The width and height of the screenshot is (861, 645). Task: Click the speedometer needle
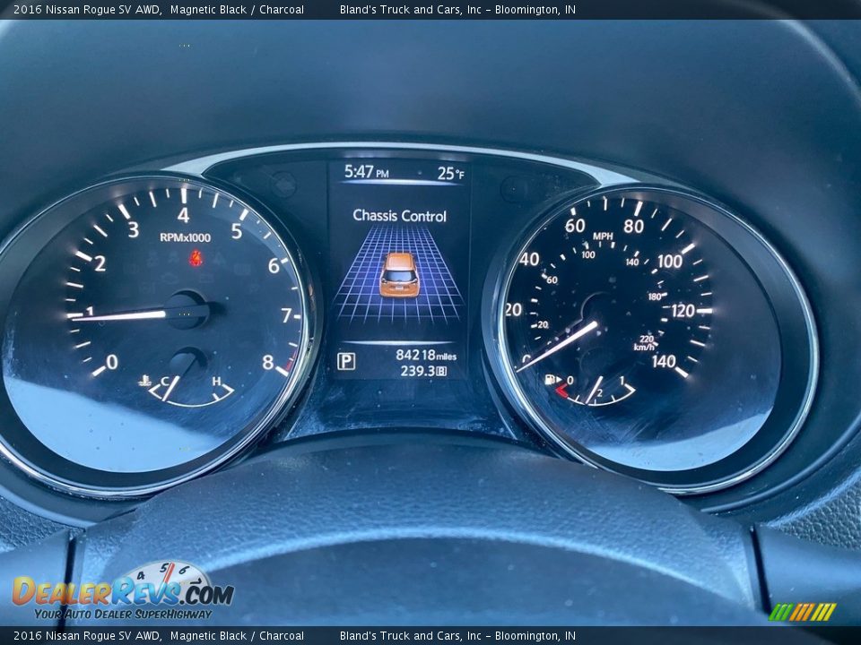point(557,347)
